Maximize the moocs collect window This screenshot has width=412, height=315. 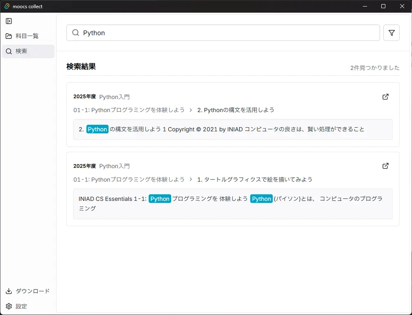click(383, 6)
